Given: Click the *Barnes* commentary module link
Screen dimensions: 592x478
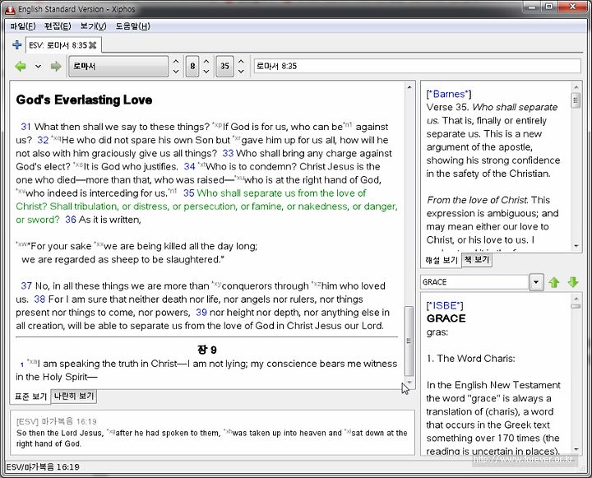Looking at the screenshot, I should click(449, 94).
